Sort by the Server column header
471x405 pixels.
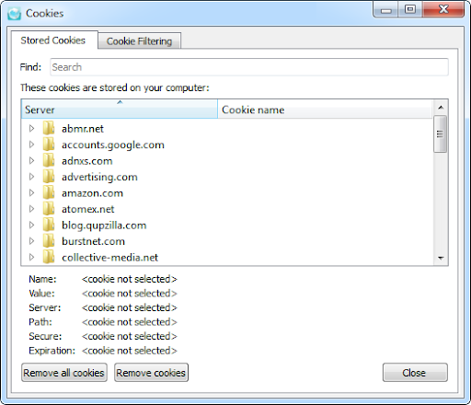(x=120, y=110)
